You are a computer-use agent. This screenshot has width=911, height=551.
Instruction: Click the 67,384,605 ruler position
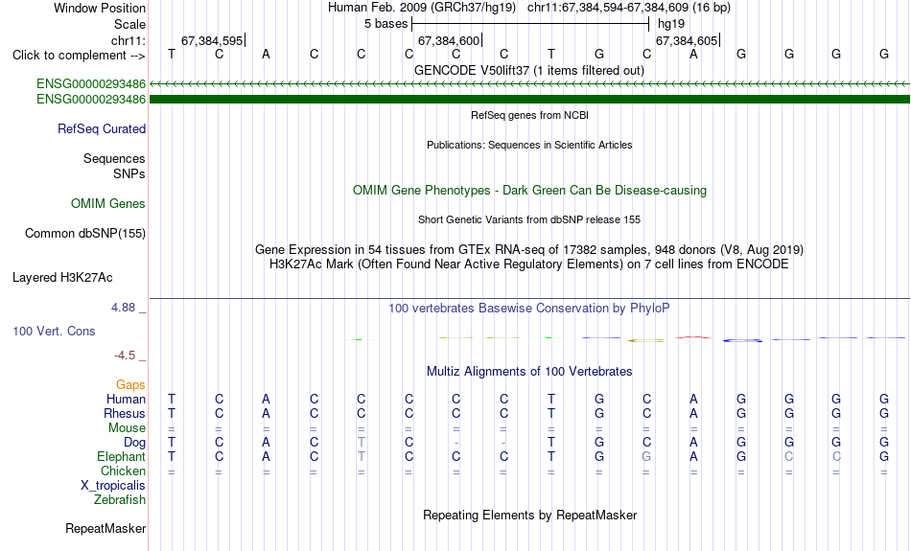(x=687, y=40)
